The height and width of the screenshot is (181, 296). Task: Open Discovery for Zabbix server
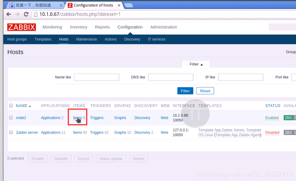point(143,132)
